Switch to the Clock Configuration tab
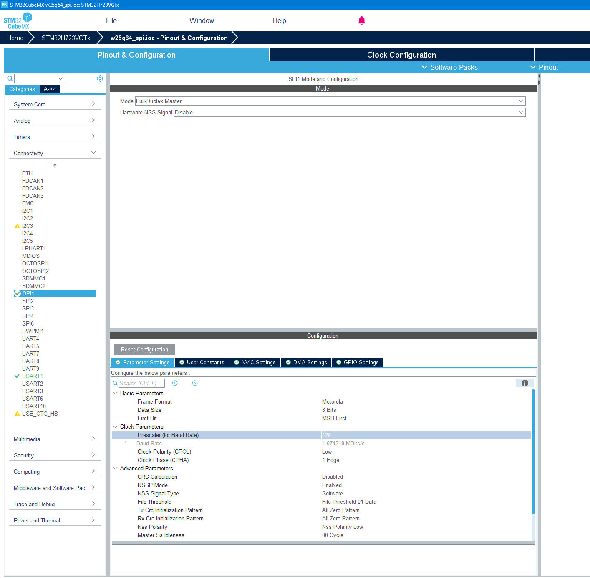 pos(401,55)
